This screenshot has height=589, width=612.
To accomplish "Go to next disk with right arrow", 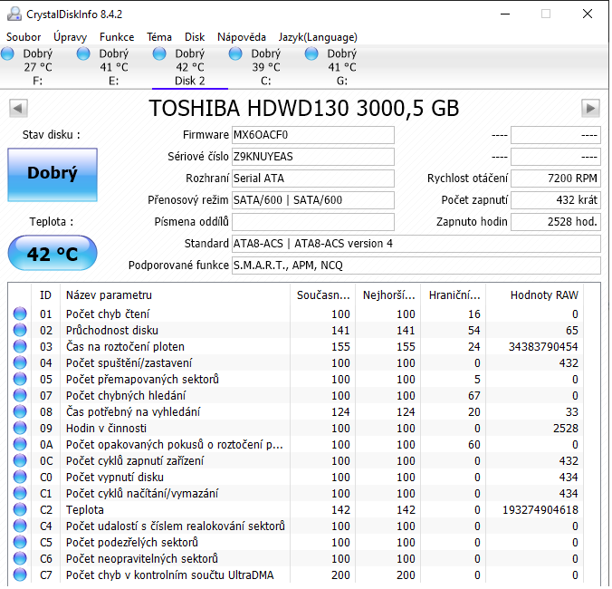I will [x=590, y=109].
